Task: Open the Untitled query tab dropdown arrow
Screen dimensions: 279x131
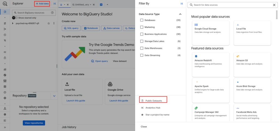Action: [x=90, y=5]
